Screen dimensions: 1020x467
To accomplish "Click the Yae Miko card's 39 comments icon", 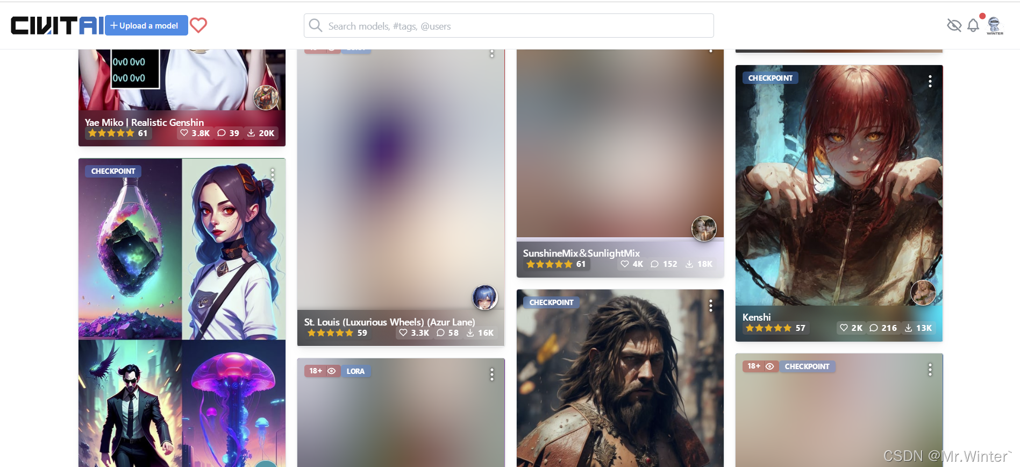I will coord(222,133).
